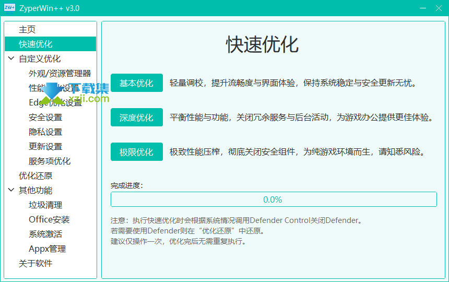The width and height of the screenshot is (449, 282).
Task: Open Office安装 page
Action: [49, 219]
